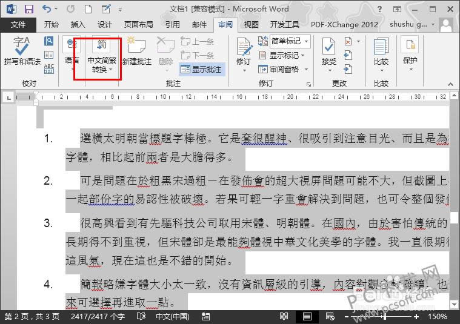Click scroll up arrow on vertical scrollbar

point(454,95)
